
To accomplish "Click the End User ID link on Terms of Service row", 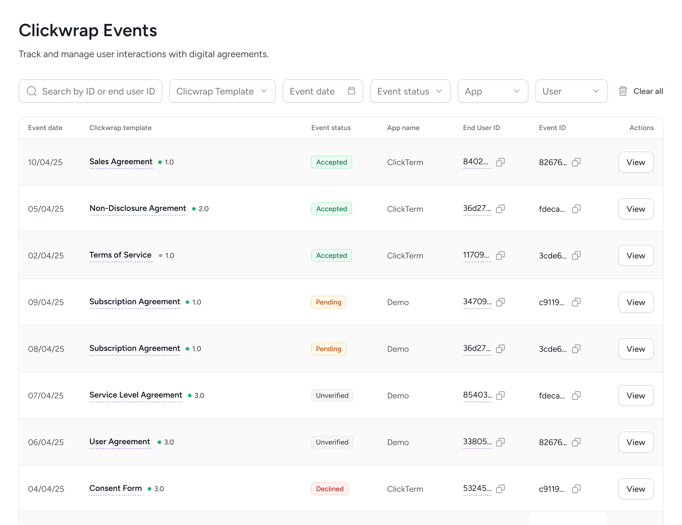I will pyautogui.click(x=476, y=255).
